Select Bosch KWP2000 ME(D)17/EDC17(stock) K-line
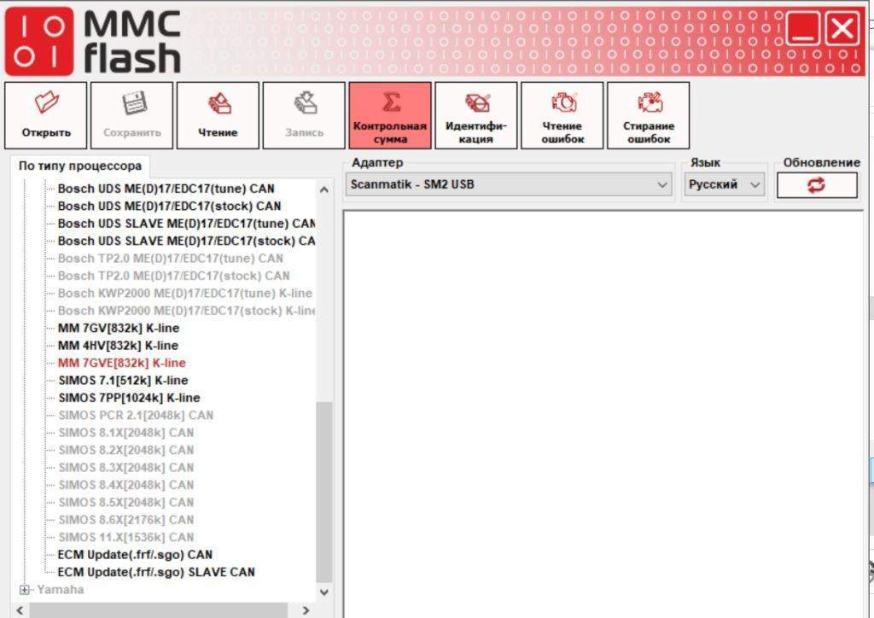 [x=186, y=311]
